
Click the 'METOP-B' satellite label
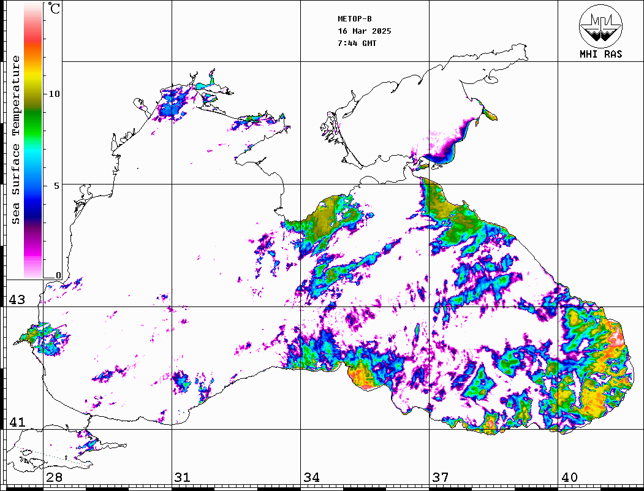355,19
